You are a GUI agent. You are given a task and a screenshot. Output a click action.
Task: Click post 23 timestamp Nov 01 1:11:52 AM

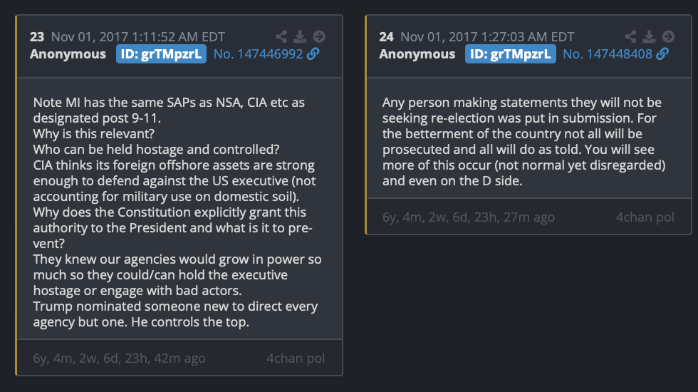tap(138, 36)
